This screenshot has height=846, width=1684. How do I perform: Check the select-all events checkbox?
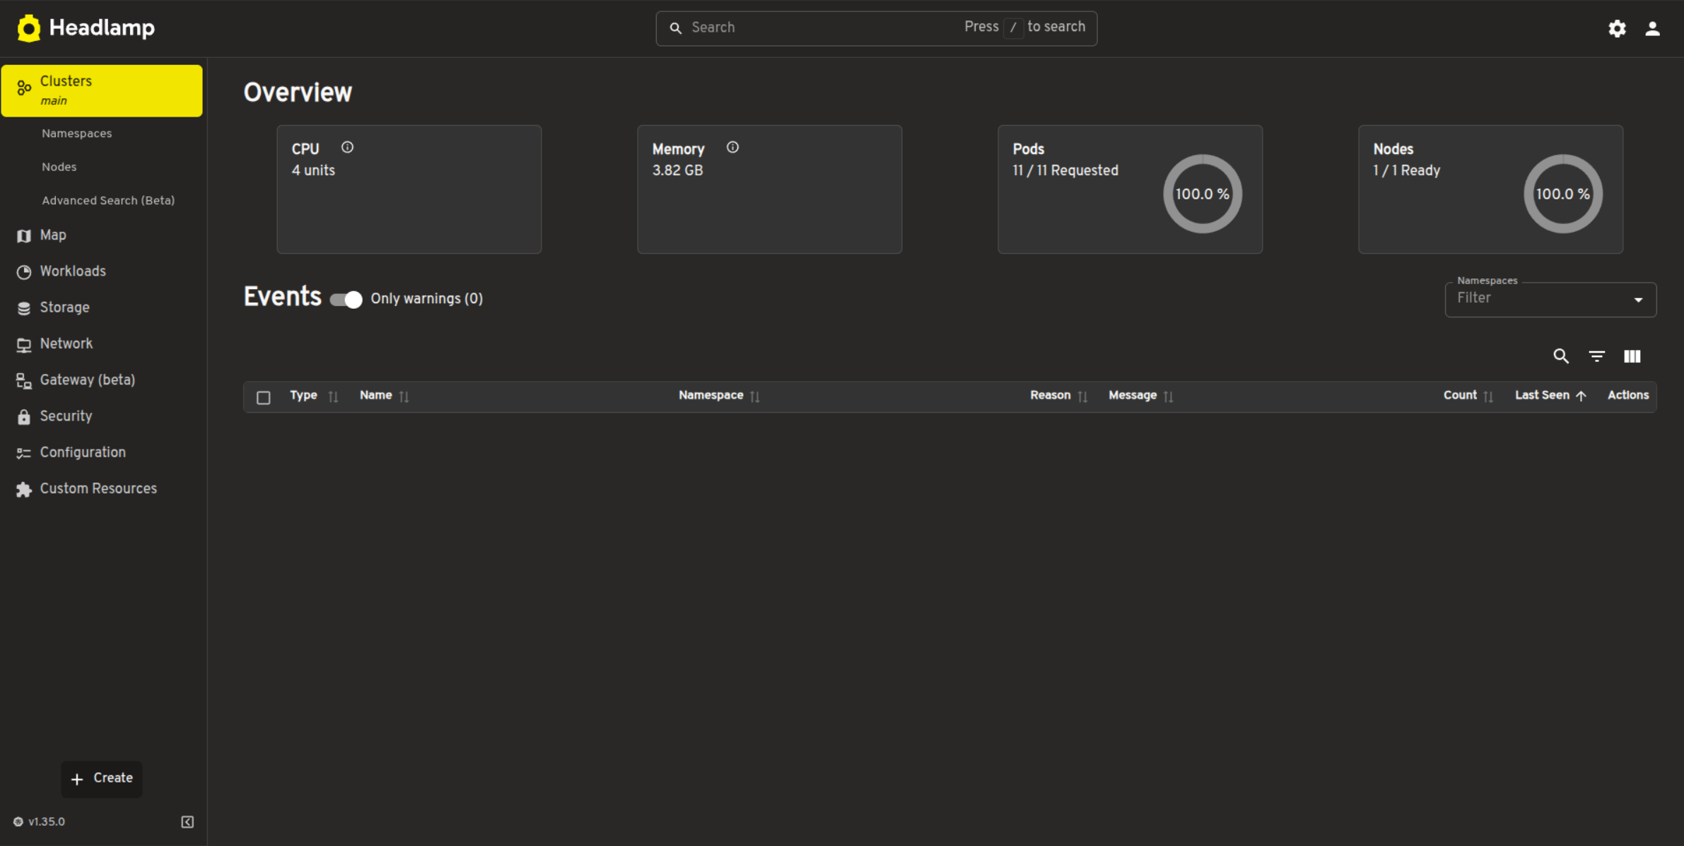point(264,397)
